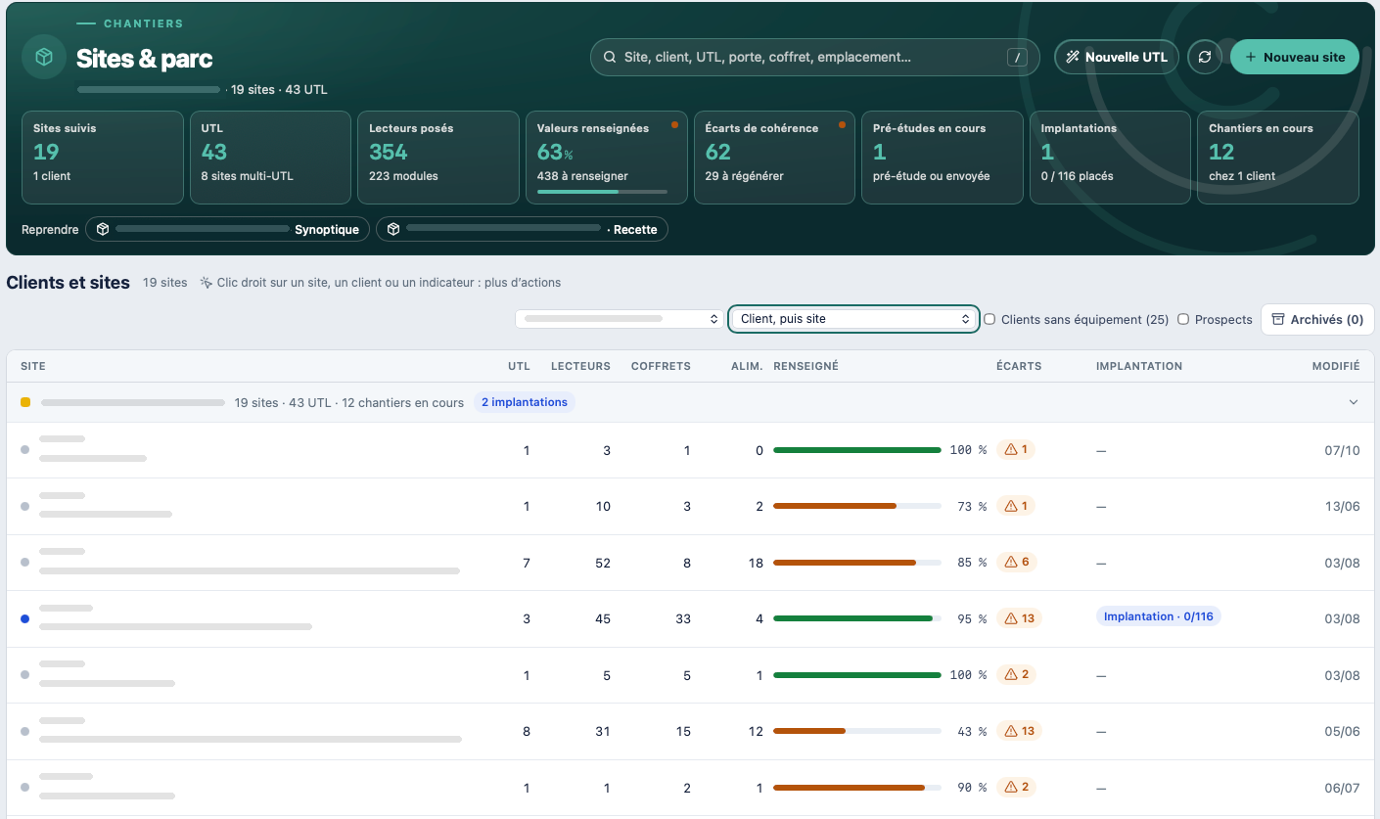Open the "Chantiers en cours" indicator card
1380x819 pixels.
click(x=1278, y=158)
